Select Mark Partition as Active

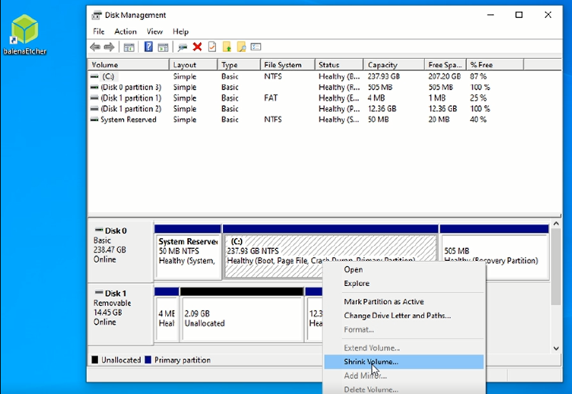(x=383, y=302)
